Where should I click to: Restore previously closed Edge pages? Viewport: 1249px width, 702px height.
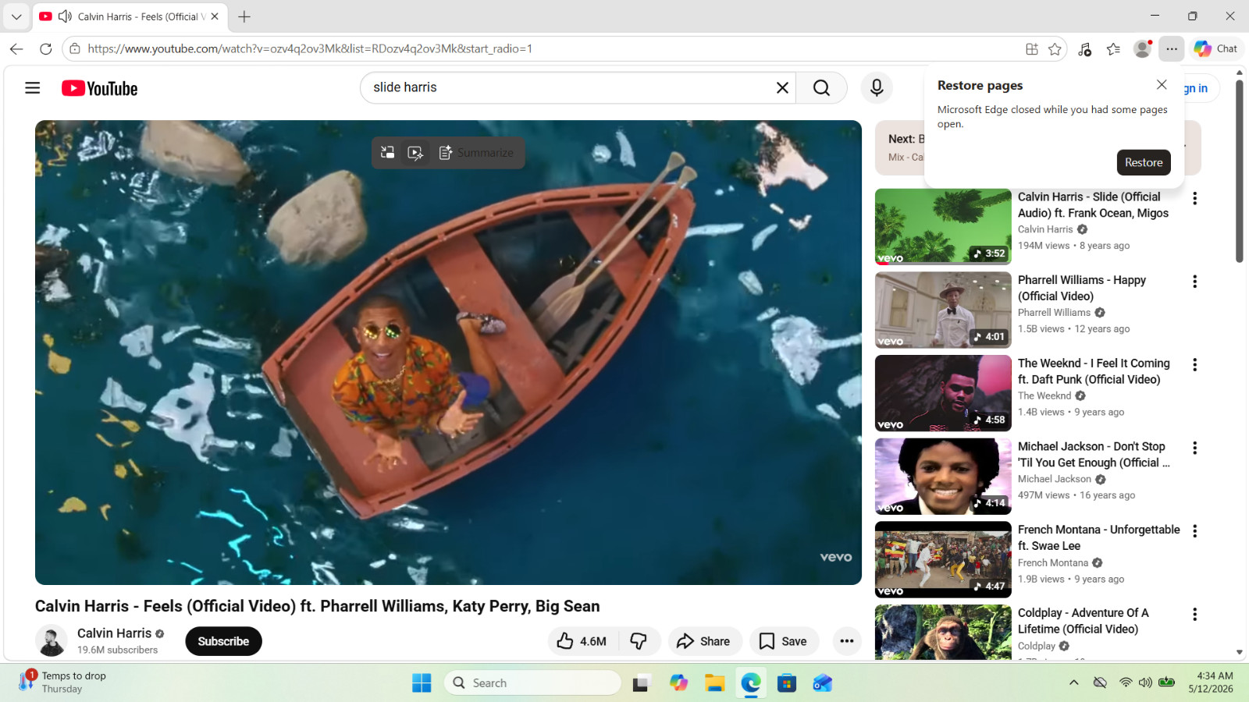(x=1144, y=162)
